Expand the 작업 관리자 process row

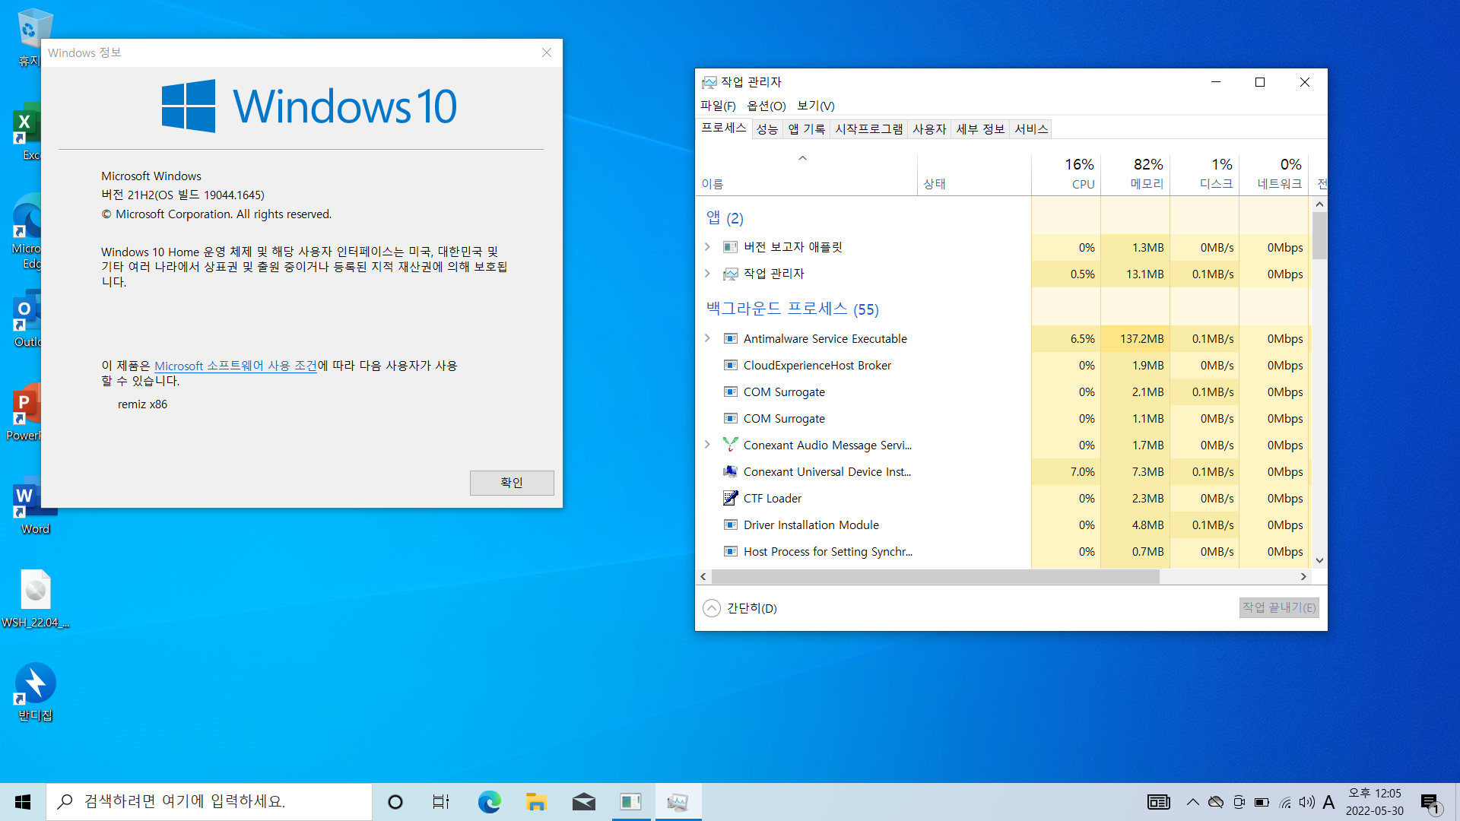click(707, 273)
